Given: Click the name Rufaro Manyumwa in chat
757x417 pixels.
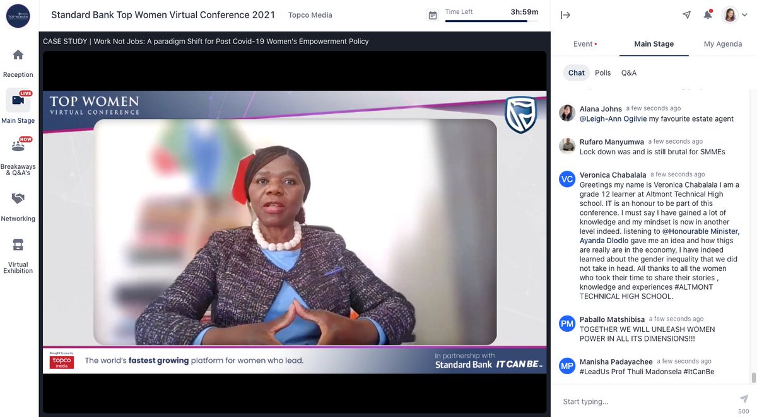Looking at the screenshot, I should click(612, 142).
